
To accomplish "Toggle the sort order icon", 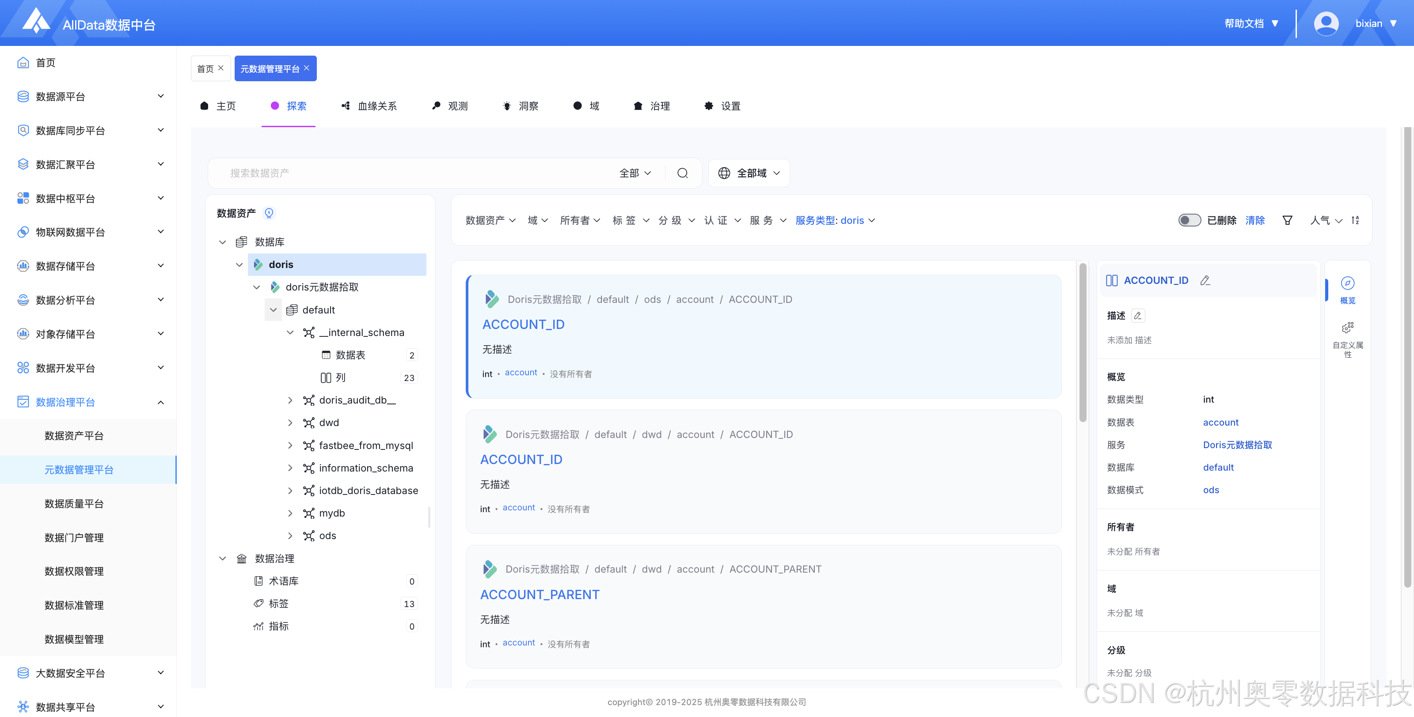I will (1355, 220).
